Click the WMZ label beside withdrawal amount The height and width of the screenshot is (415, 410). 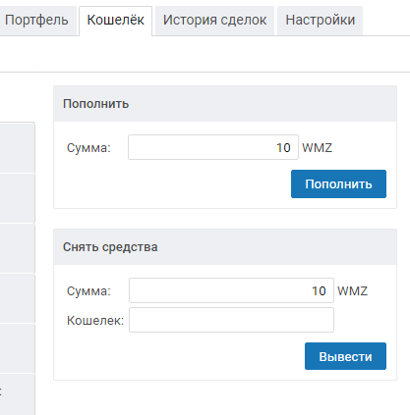click(x=352, y=291)
